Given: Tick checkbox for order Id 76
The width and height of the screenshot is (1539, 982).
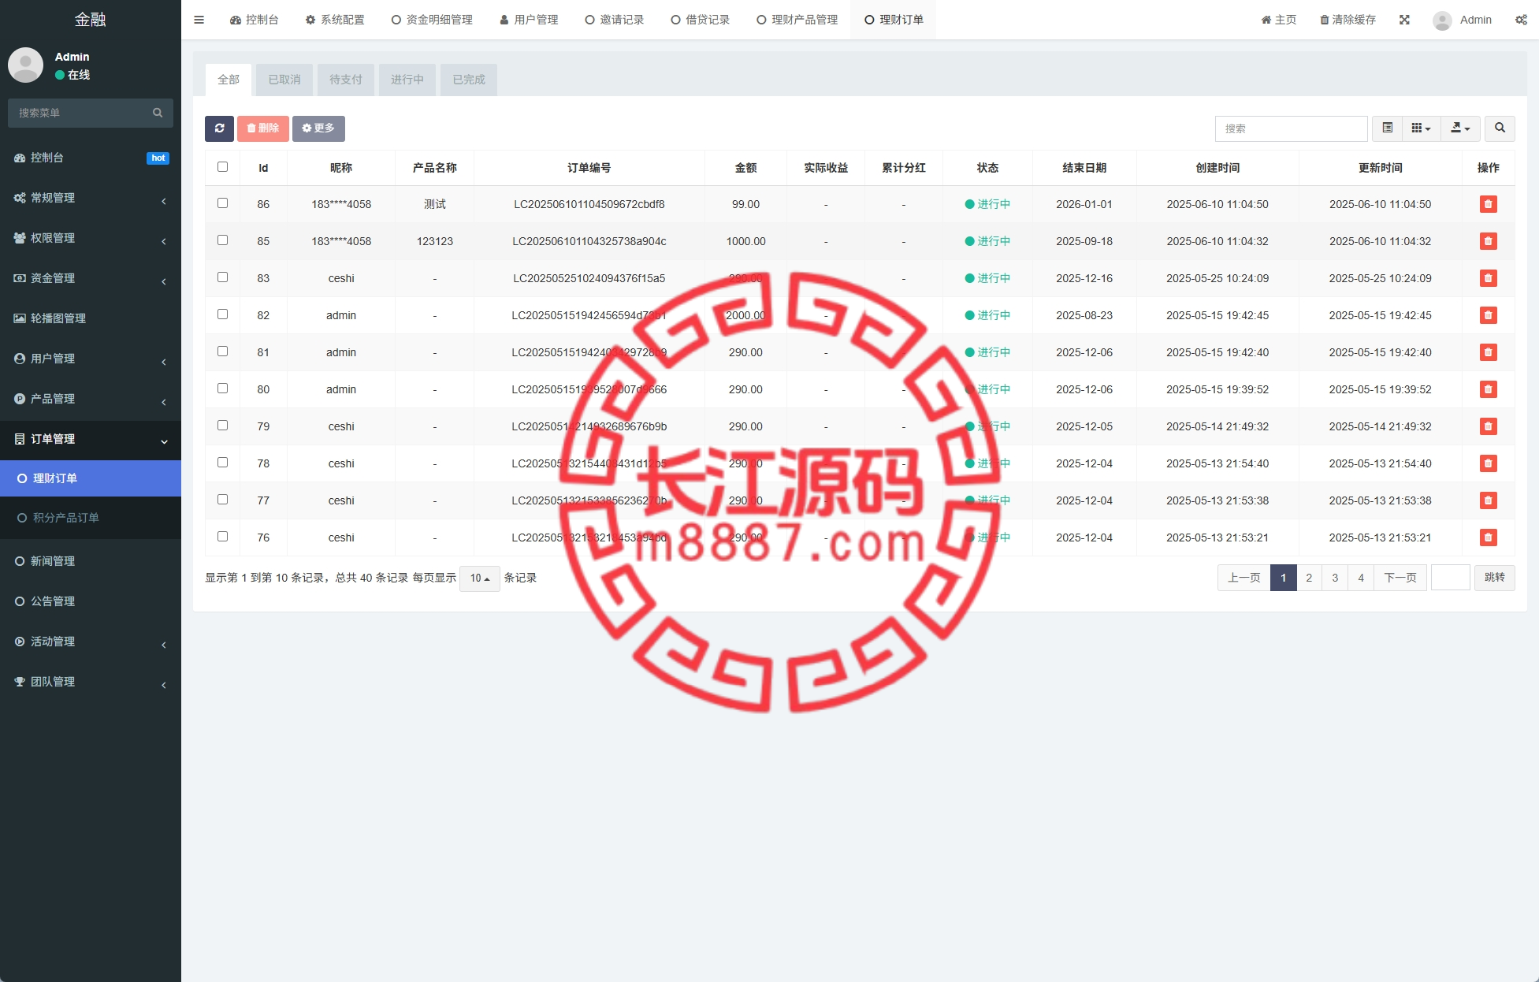Looking at the screenshot, I should coord(222,537).
